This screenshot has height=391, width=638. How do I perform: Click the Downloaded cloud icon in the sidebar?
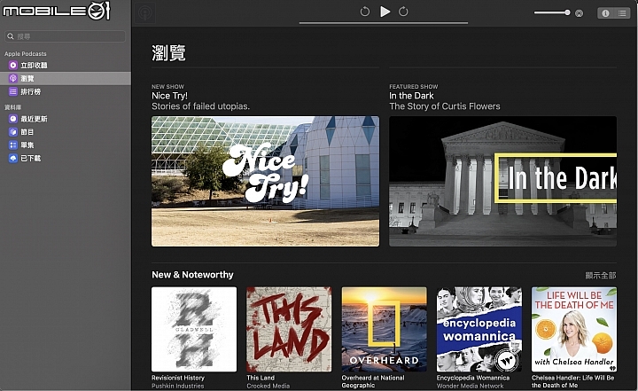coord(13,158)
